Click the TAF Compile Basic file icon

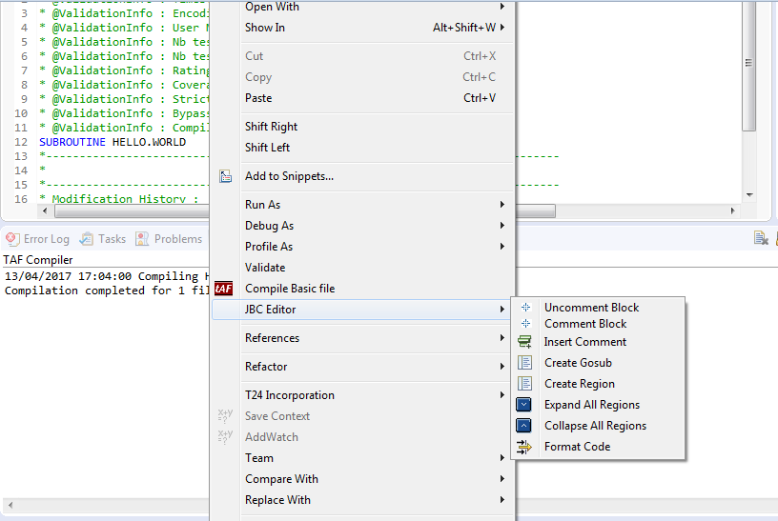point(224,289)
